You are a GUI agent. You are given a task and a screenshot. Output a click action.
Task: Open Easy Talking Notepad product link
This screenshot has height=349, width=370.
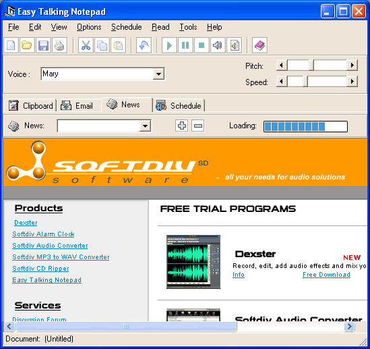47,280
